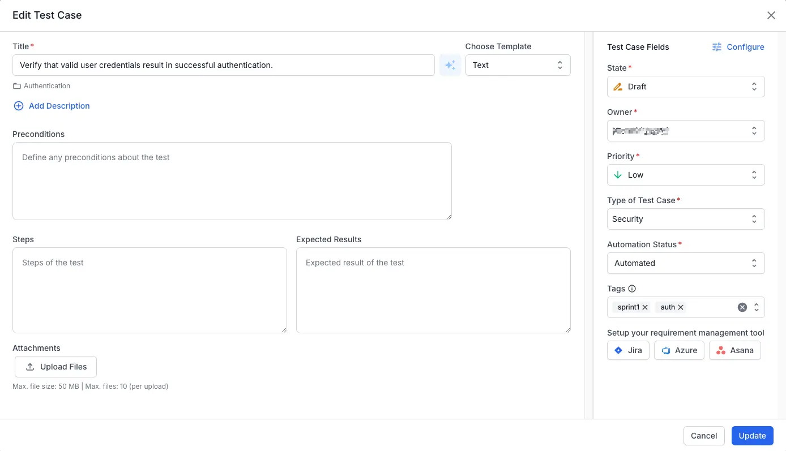The height and width of the screenshot is (451, 786).
Task: Open the Type of Test Case dropdown
Action: pyautogui.click(x=685, y=219)
